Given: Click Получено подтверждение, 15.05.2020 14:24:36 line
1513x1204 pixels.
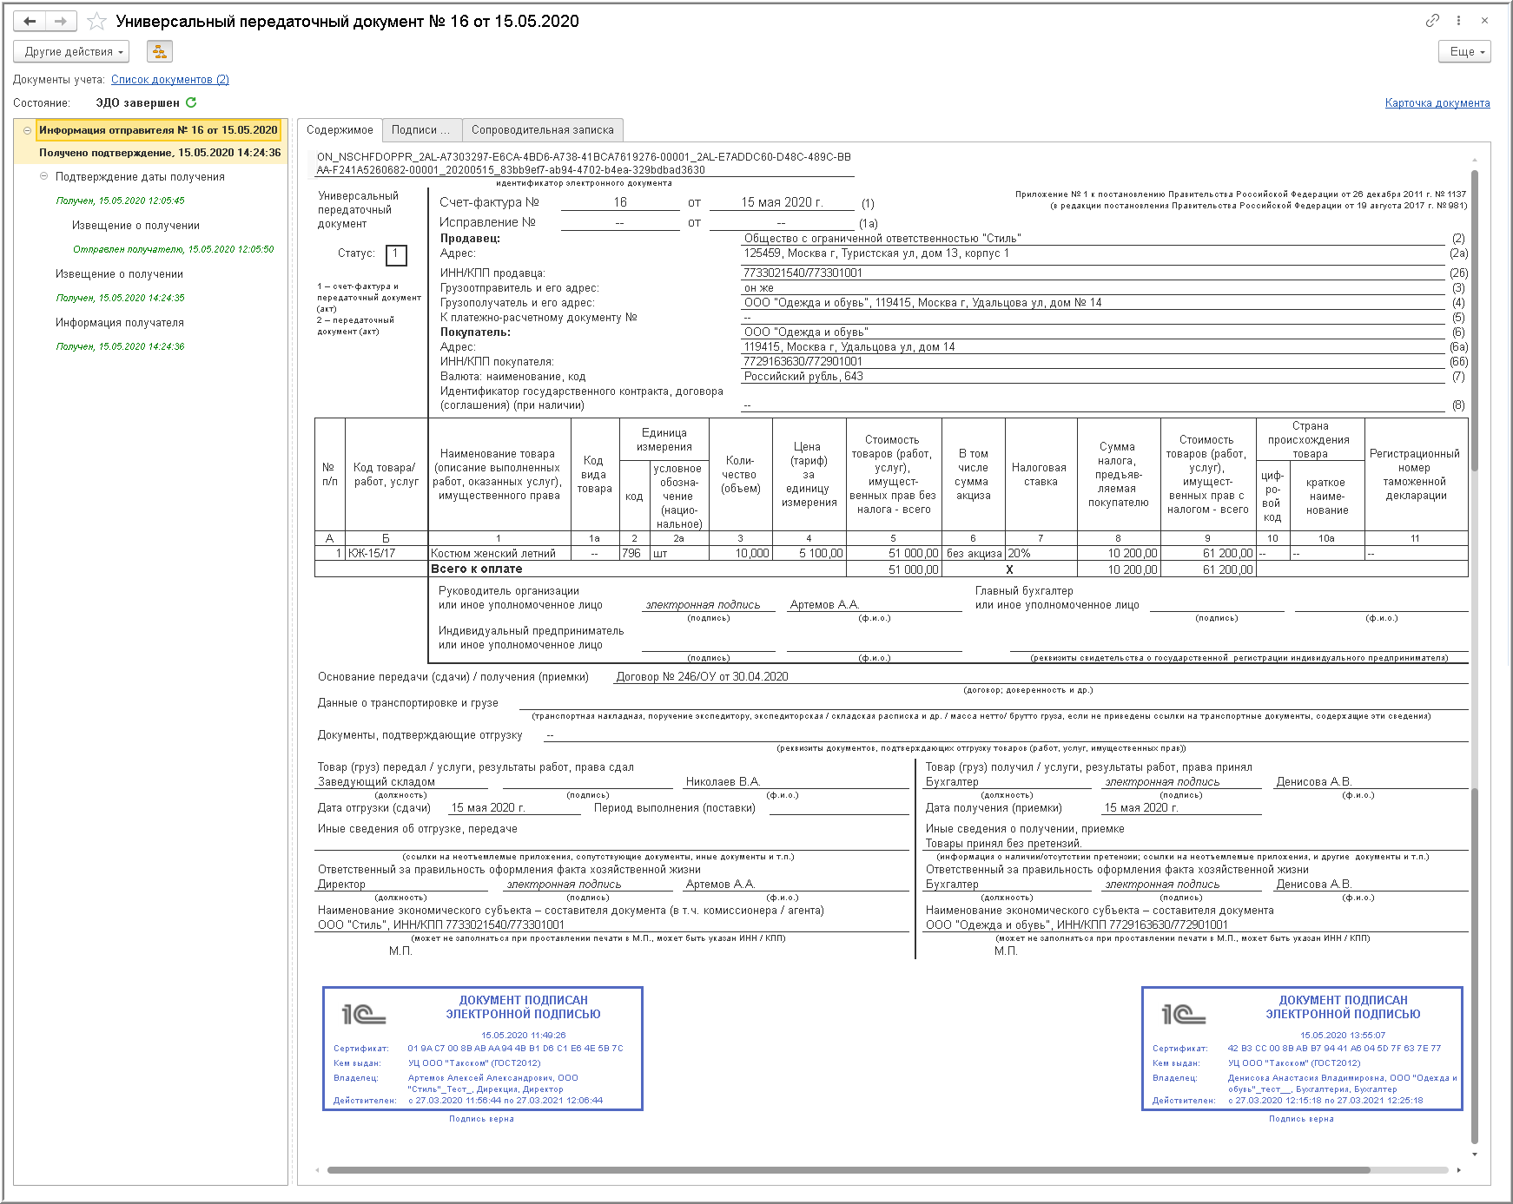Looking at the screenshot, I should coord(160,153).
